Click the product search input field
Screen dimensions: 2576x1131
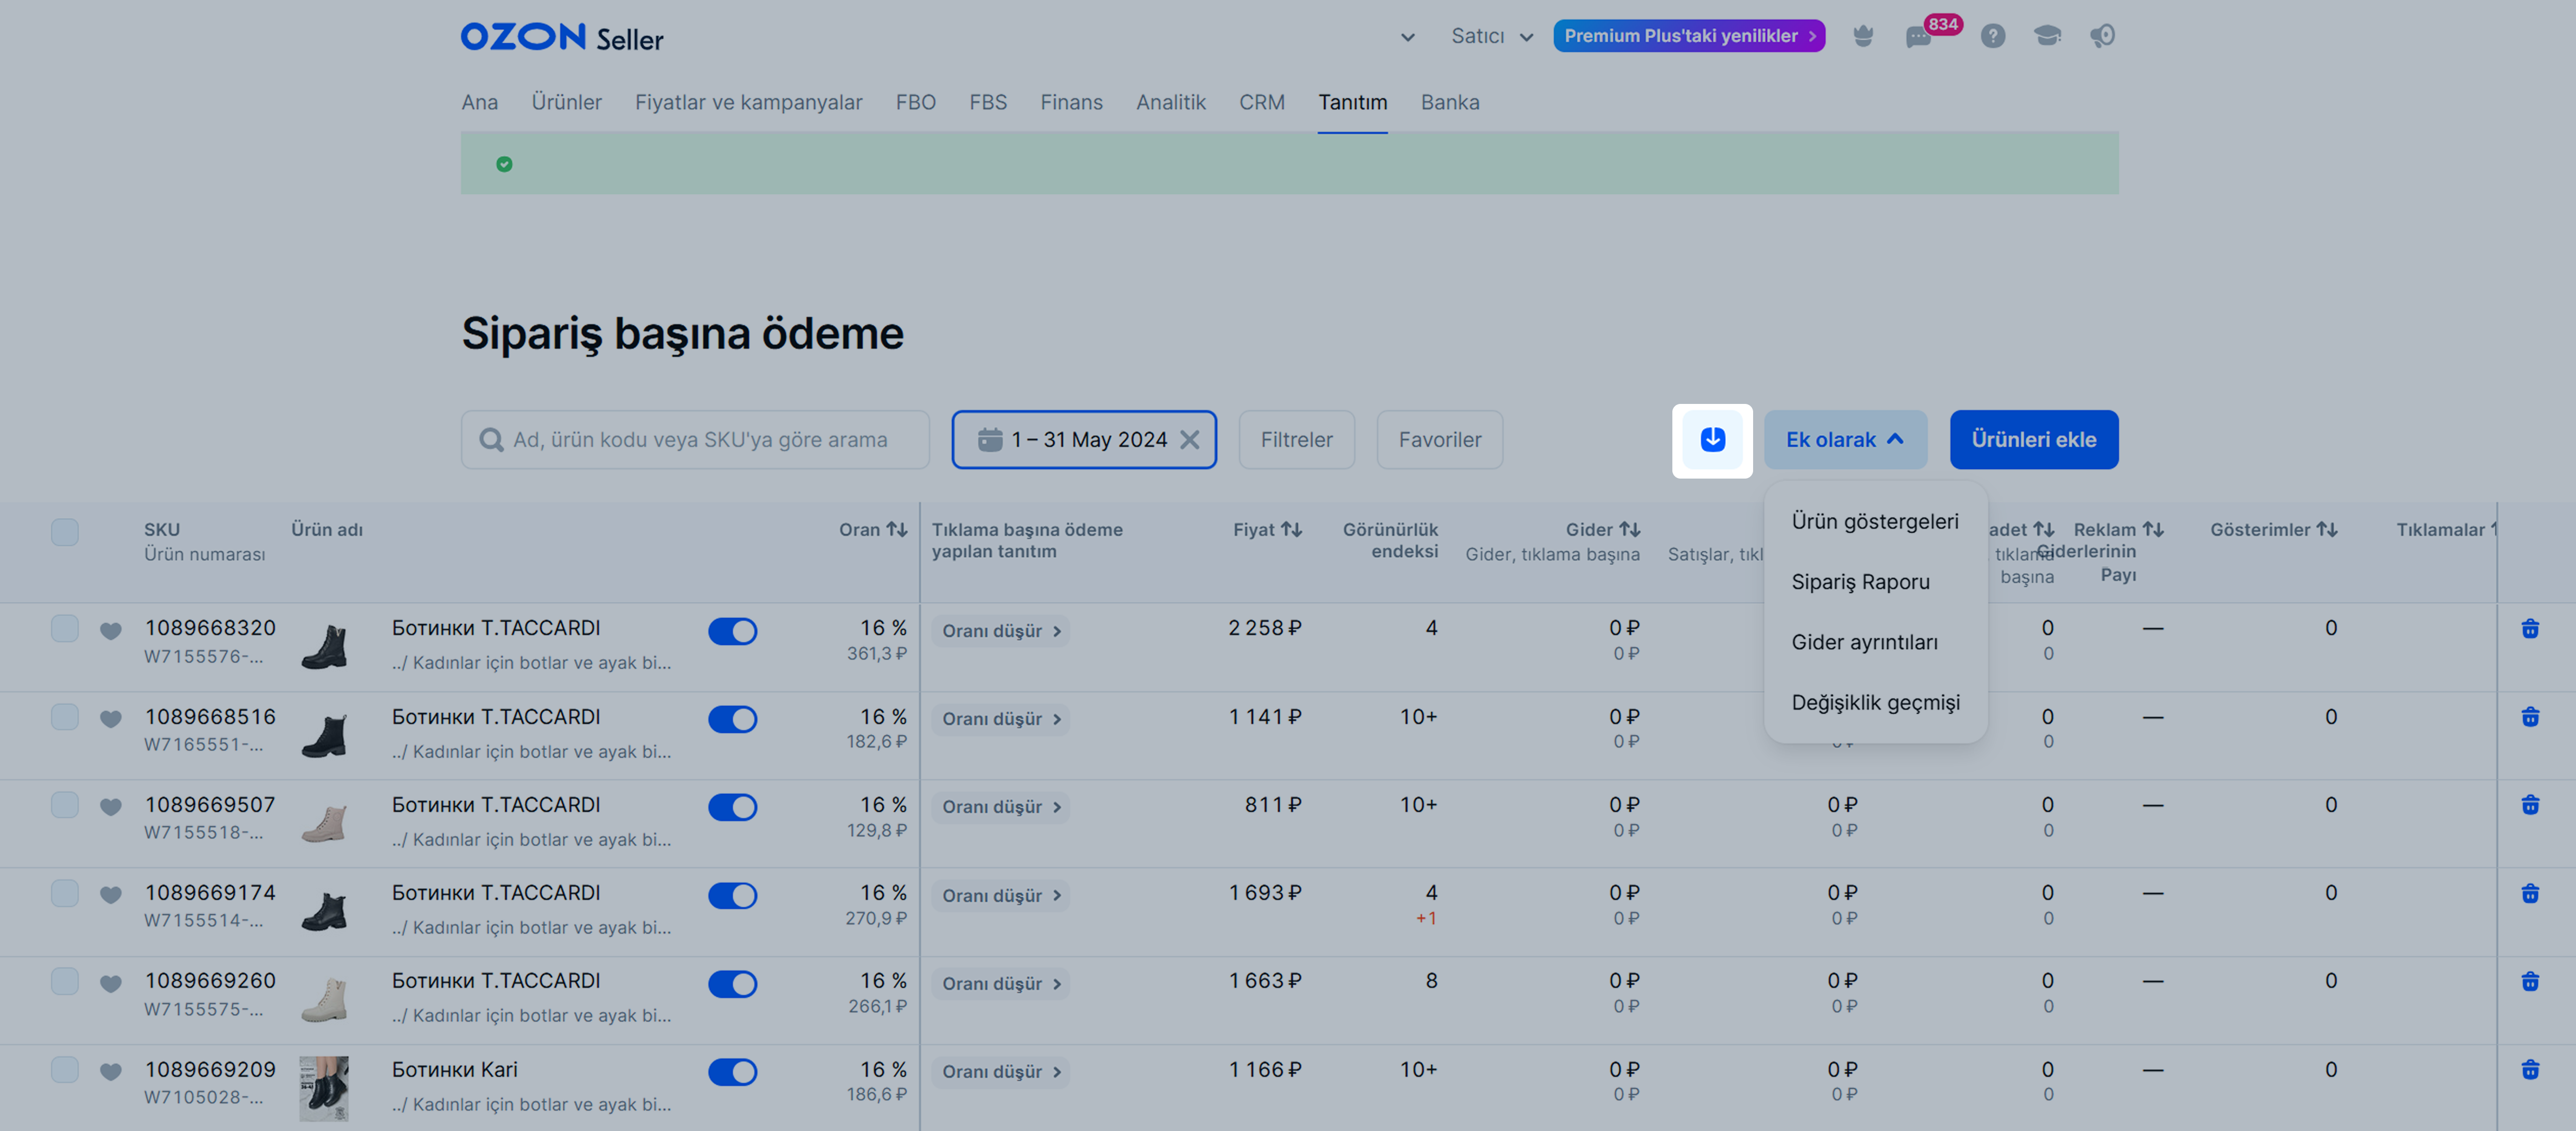pos(695,440)
